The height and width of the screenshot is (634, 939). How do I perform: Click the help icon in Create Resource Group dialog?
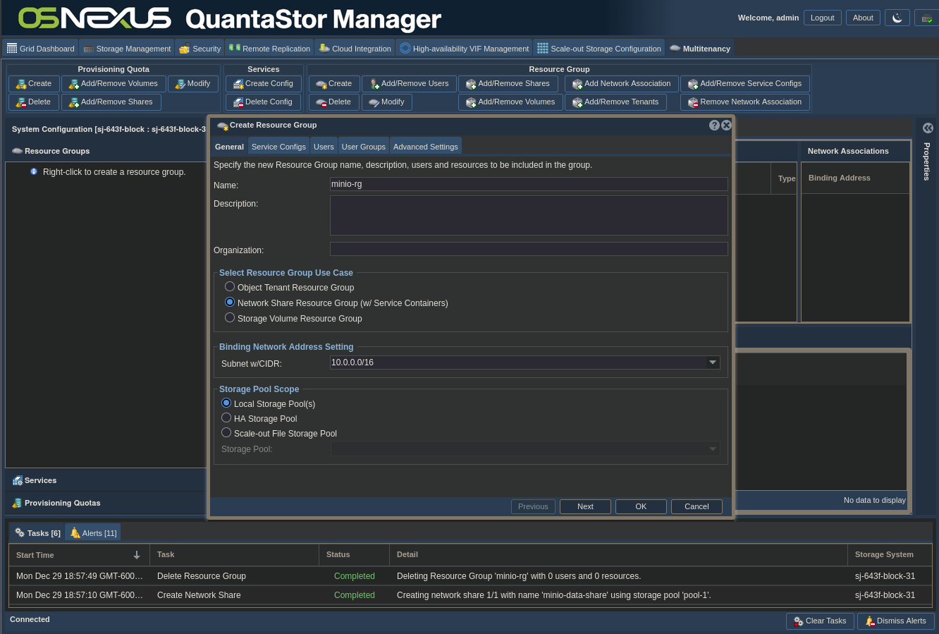point(714,125)
